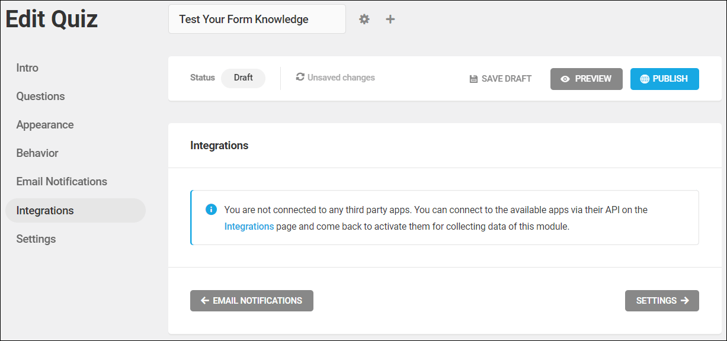
Task: Click the Save Draft button
Action: 501,79
